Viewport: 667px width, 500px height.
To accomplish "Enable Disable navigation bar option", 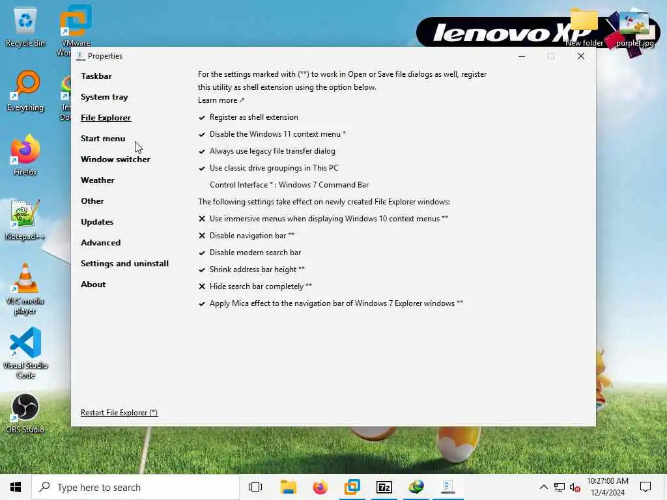I will point(246,236).
